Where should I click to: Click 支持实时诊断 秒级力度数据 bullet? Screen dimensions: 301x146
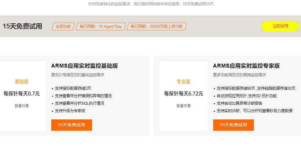pyautogui.click(x=255, y=111)
